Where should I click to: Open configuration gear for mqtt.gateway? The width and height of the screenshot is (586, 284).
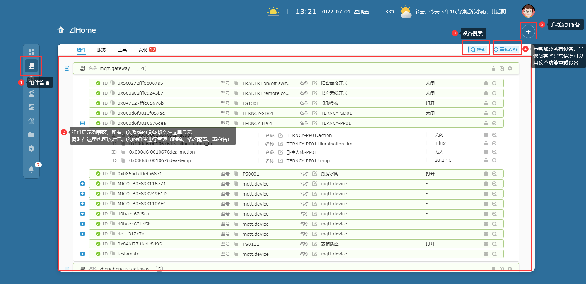[x=510, y=68]
